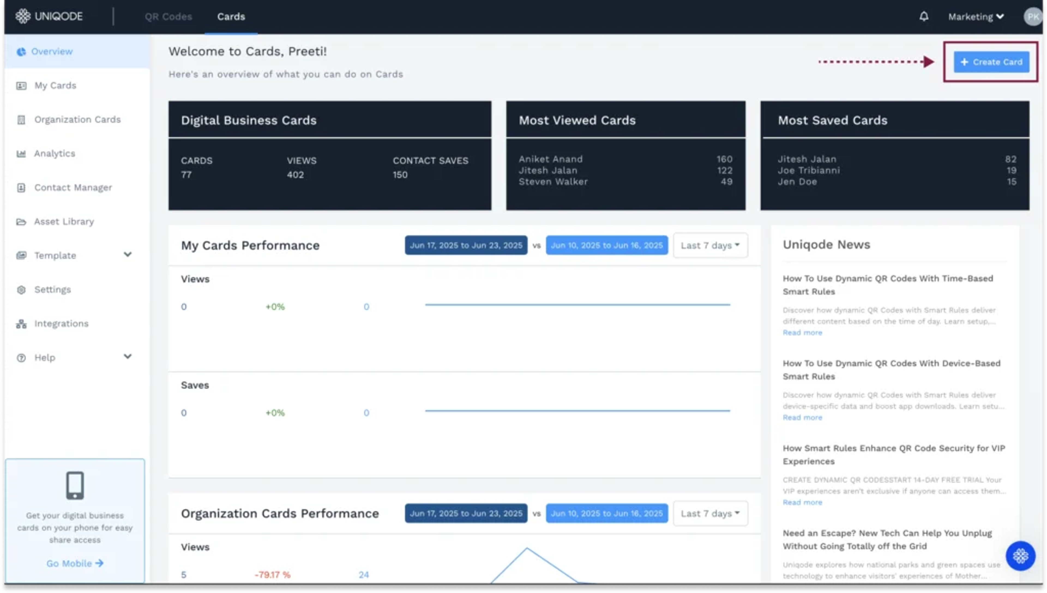The width and height of the screenshot is (1047, 593).
Task: Open My Cards Performance Last 7 days dropdown
Action: click(x=710, y=245)
